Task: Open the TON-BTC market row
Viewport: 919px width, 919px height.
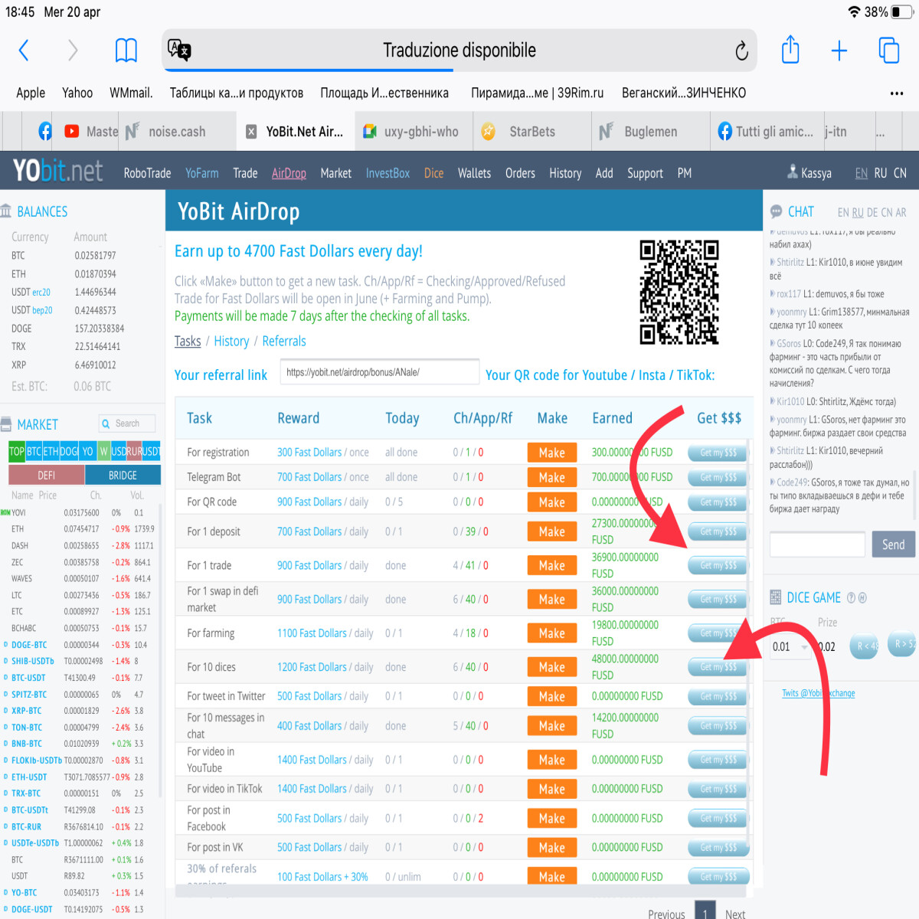Action: pyautogui.click(x=80, y=728)
